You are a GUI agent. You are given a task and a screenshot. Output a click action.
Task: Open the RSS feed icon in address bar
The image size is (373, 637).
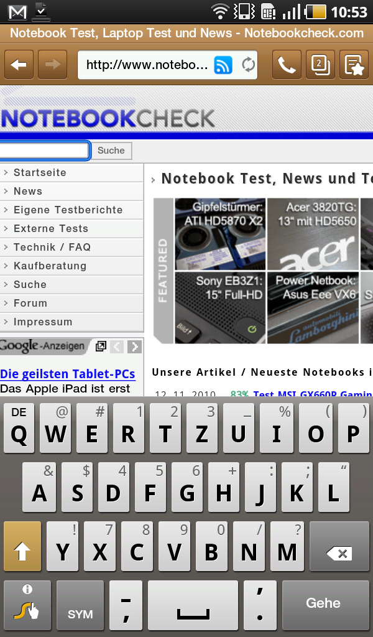tap(223, 65)
